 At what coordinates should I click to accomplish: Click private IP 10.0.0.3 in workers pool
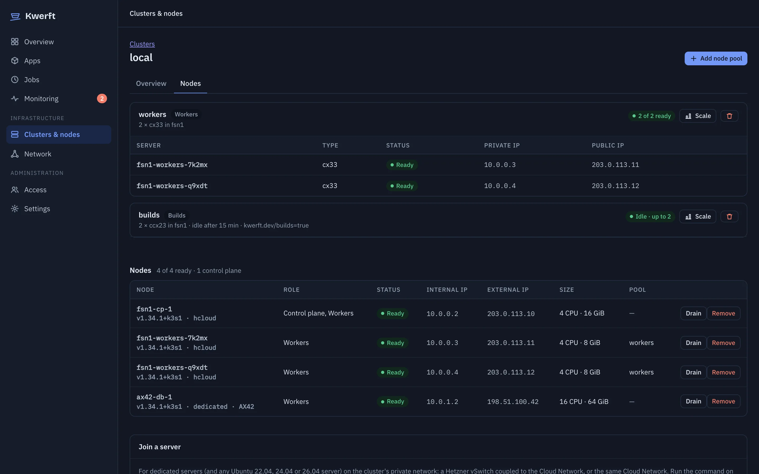click(x=500, y=165)
